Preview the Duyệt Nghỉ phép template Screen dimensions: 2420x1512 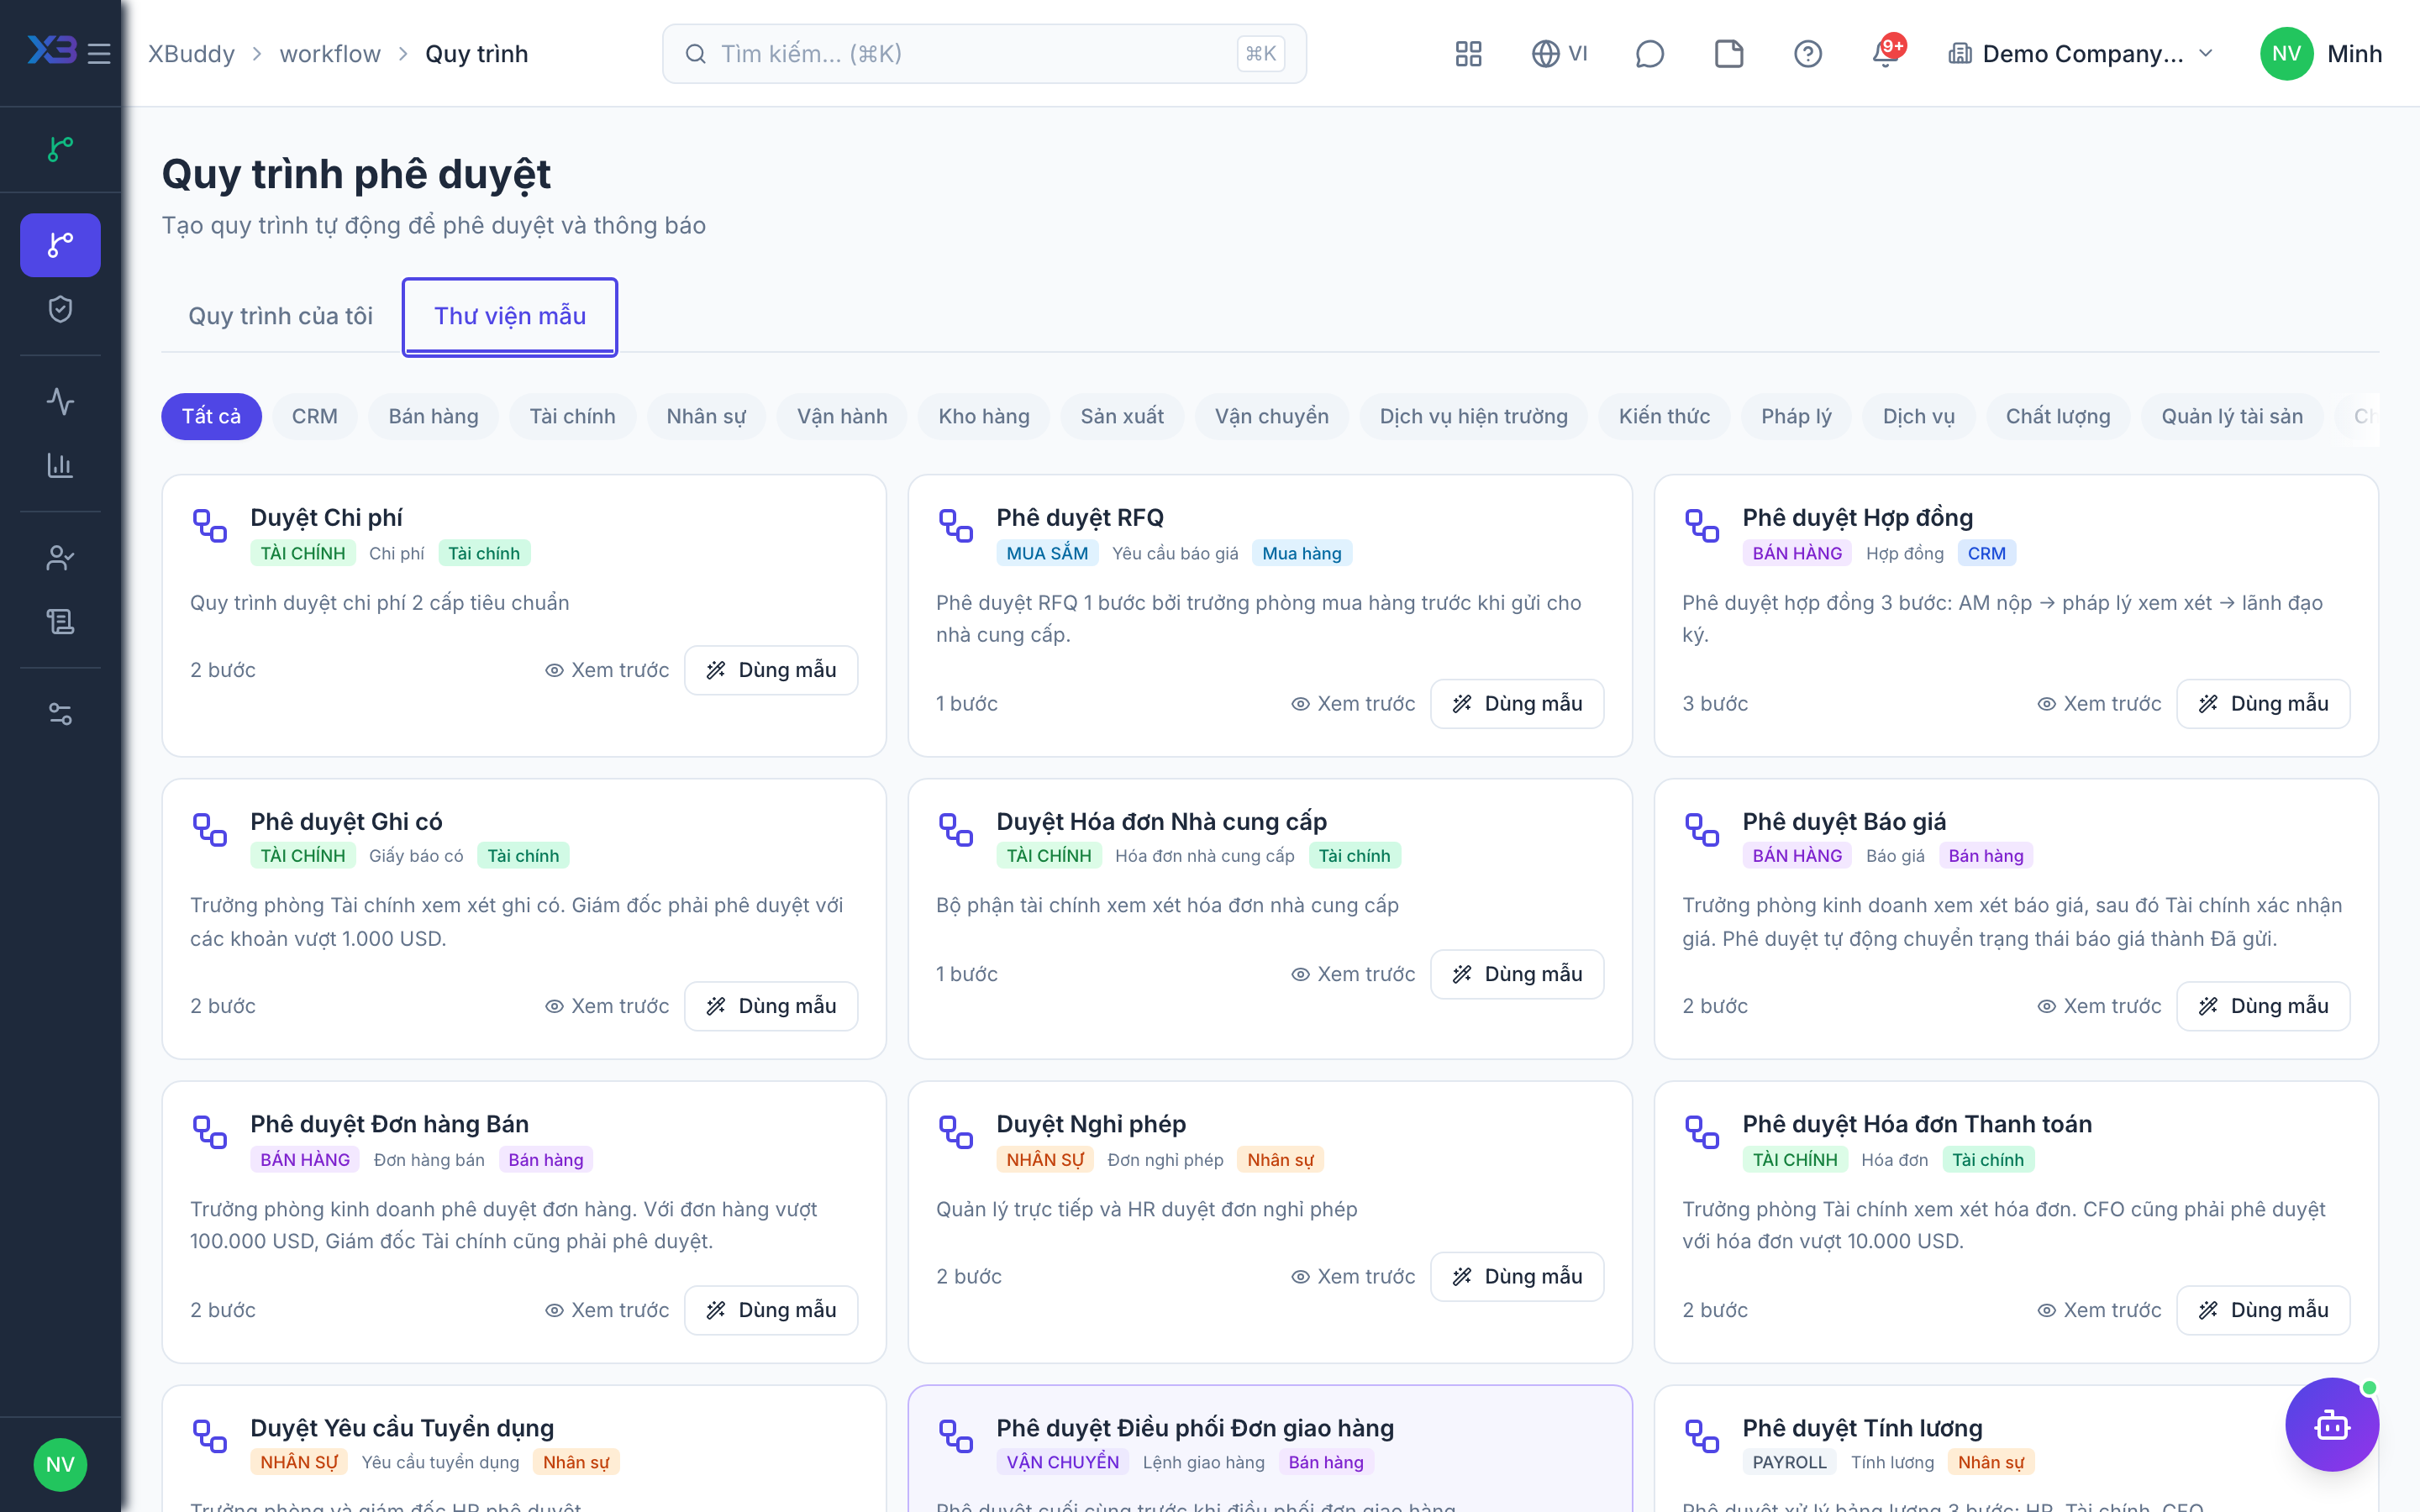1353,1276
